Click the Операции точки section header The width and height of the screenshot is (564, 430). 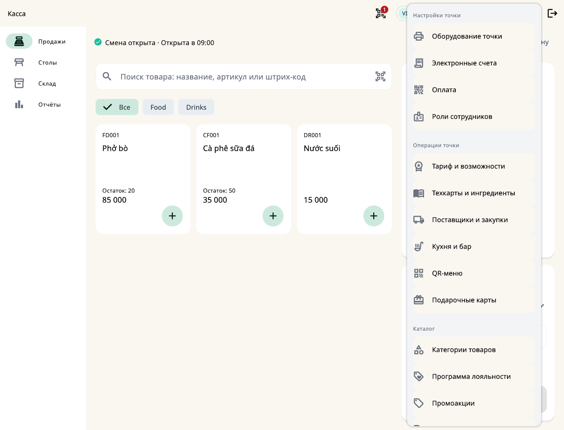click(436, 145)
